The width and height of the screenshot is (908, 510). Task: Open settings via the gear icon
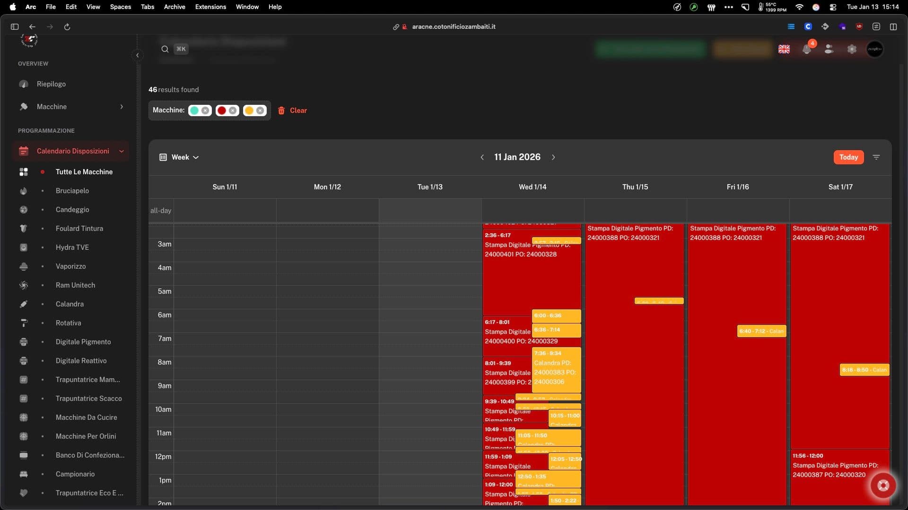pos(852,49)
